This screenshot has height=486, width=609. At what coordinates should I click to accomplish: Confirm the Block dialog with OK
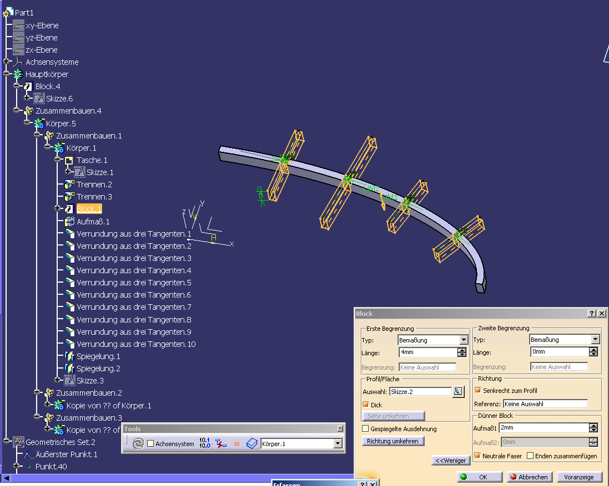479,477
